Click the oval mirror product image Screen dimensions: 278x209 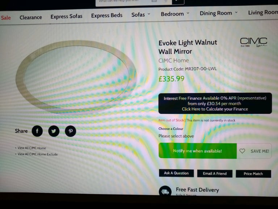[x=76, y=77]
